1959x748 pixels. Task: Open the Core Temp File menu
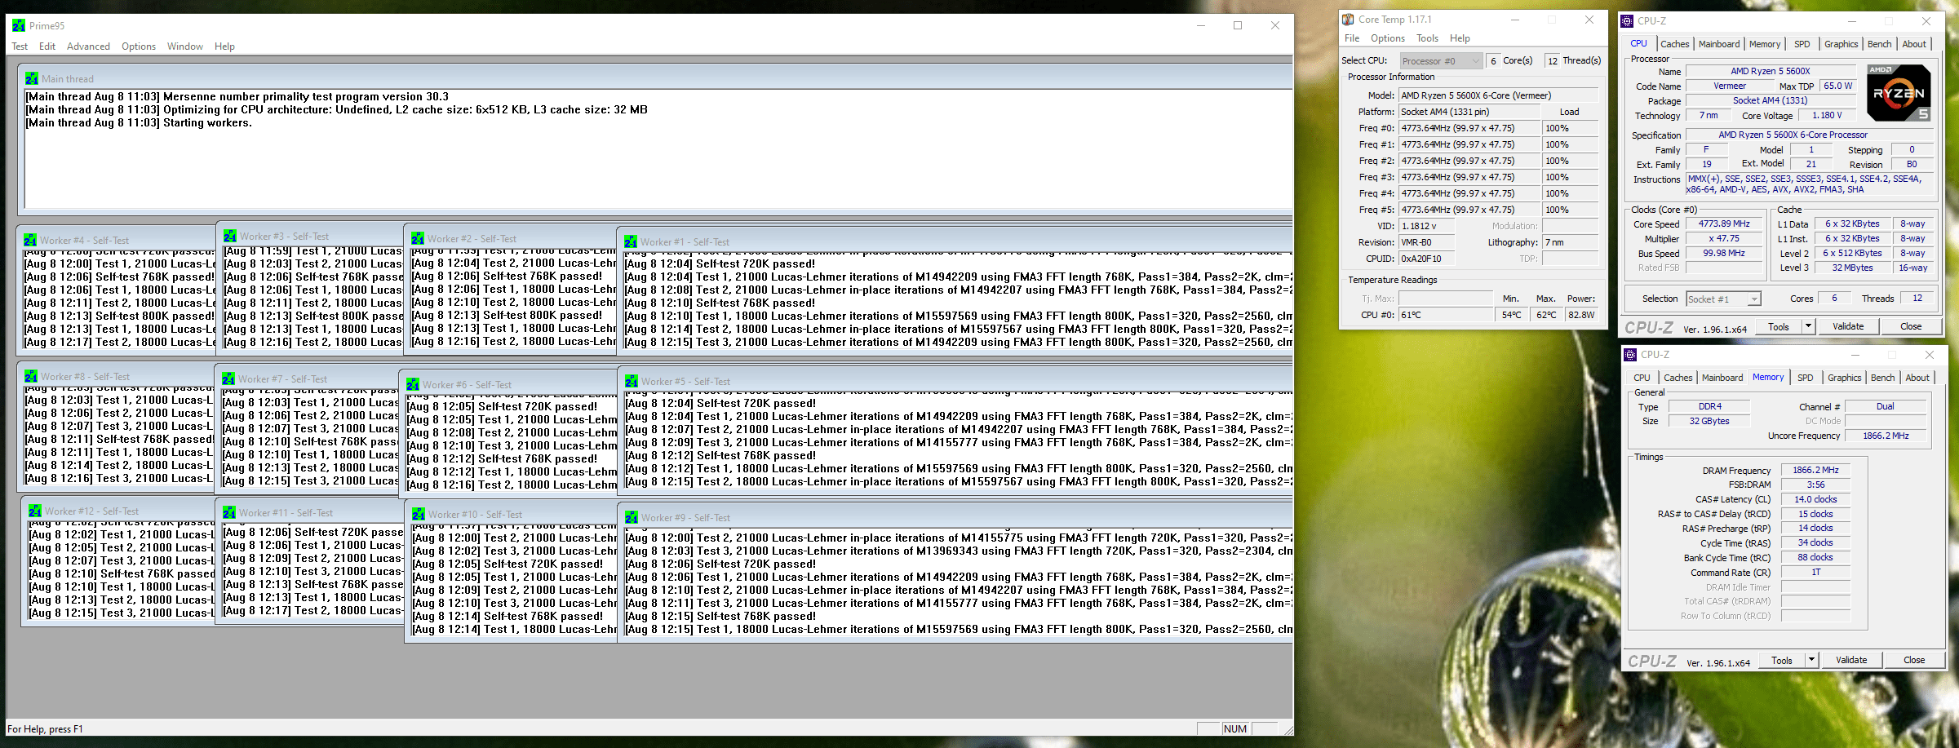[1352, 38]
